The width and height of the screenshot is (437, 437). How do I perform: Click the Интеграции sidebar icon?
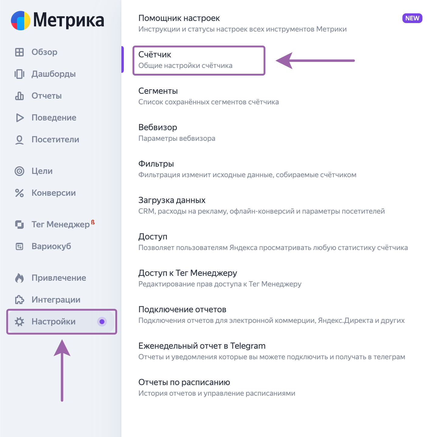[20, 300]
